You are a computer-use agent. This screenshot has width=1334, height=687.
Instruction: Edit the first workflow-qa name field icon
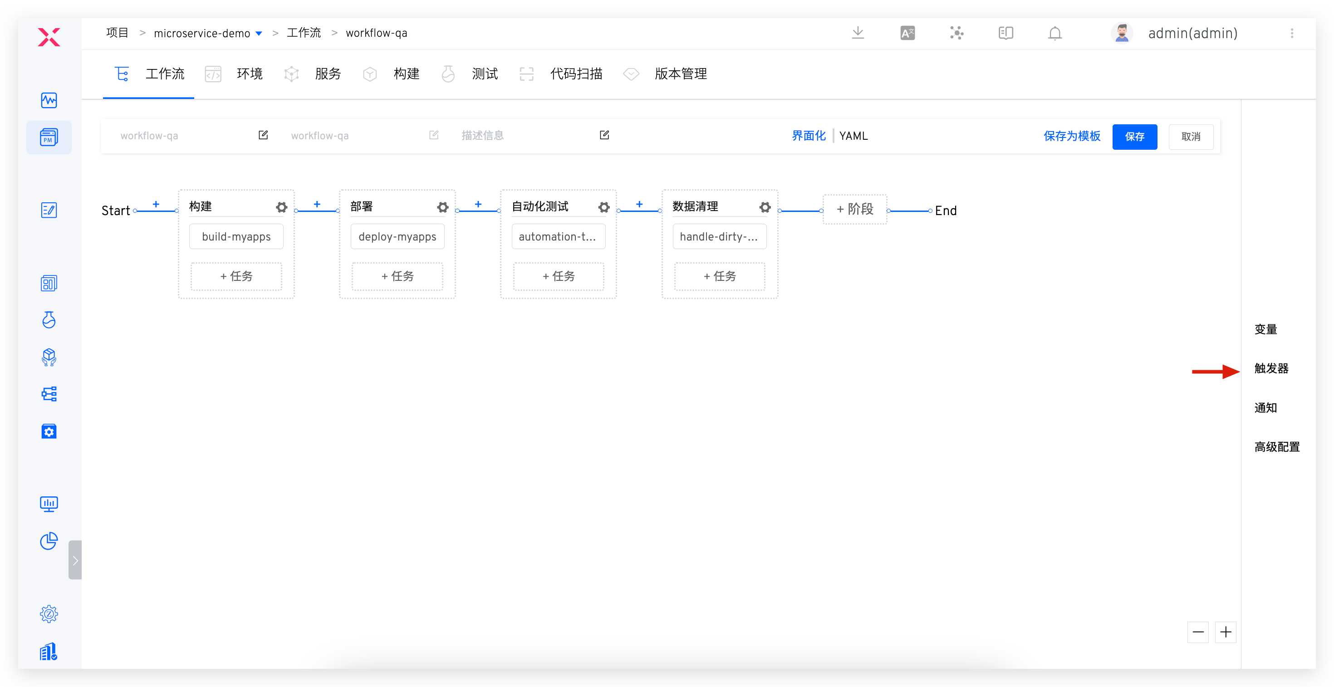click(263, 135)
